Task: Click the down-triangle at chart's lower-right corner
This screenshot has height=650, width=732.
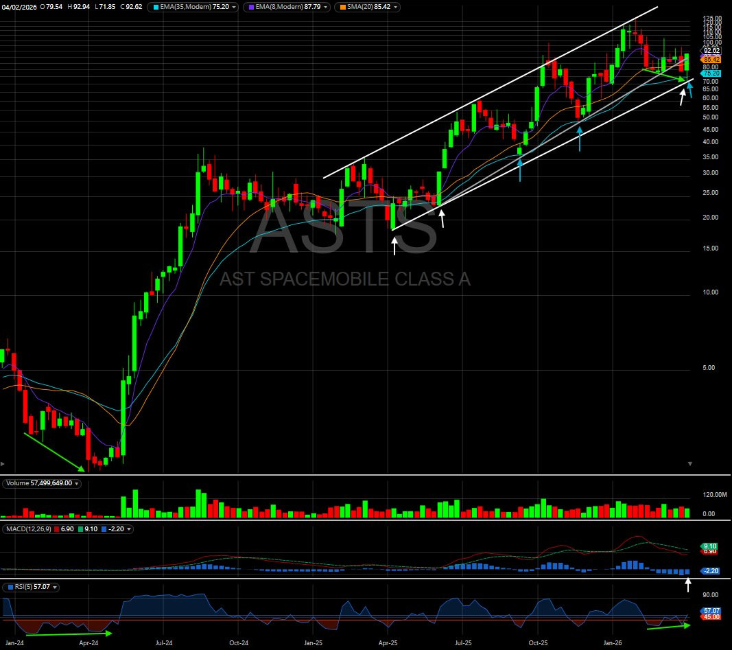Action: click(690, 464)
